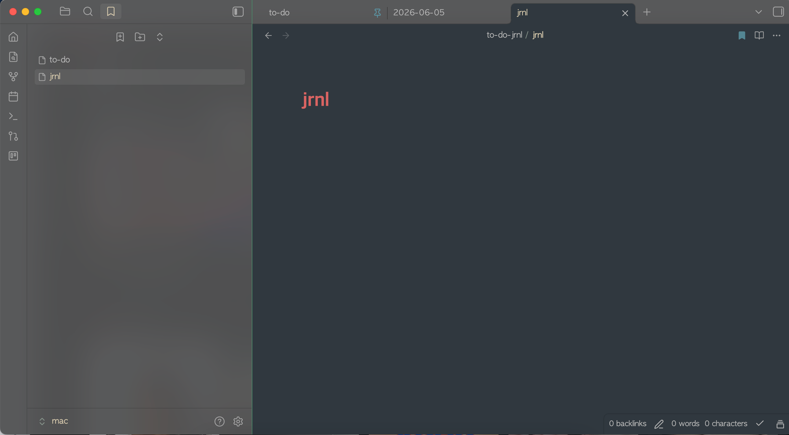Open quick switcher file-search icon
The width and height of the screenshot is (789, 435).
(x=13, y=57)
